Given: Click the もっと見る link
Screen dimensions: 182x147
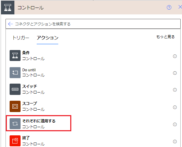Looking at the screenshot, I should click(x=166, y=37).
